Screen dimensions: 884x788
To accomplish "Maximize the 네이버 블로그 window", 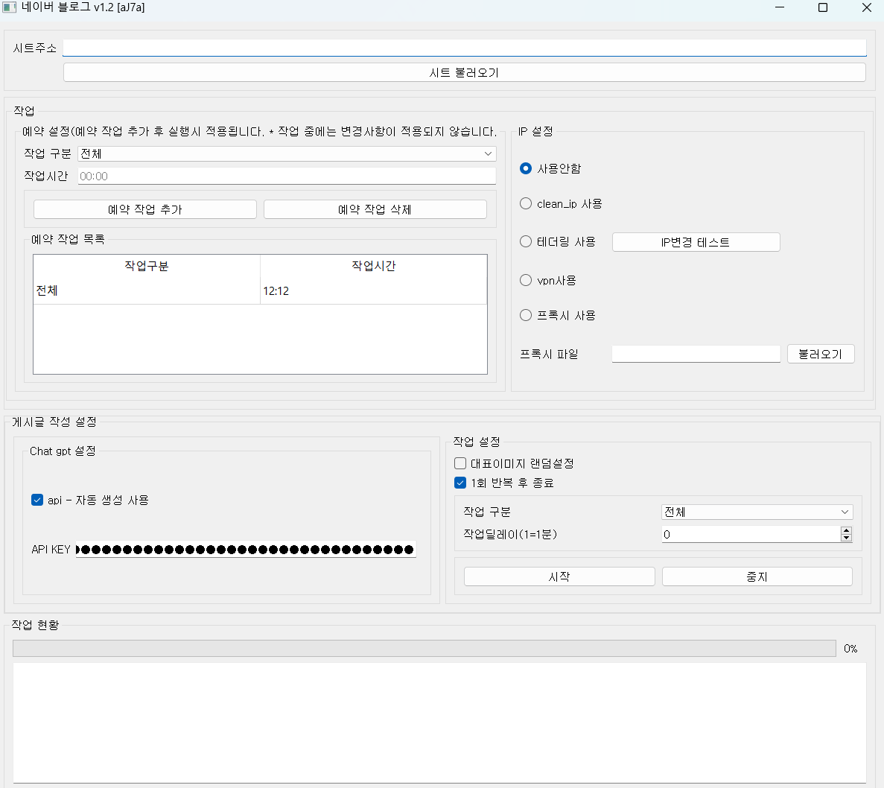I will pyautogui.click(x=823, y=7).
